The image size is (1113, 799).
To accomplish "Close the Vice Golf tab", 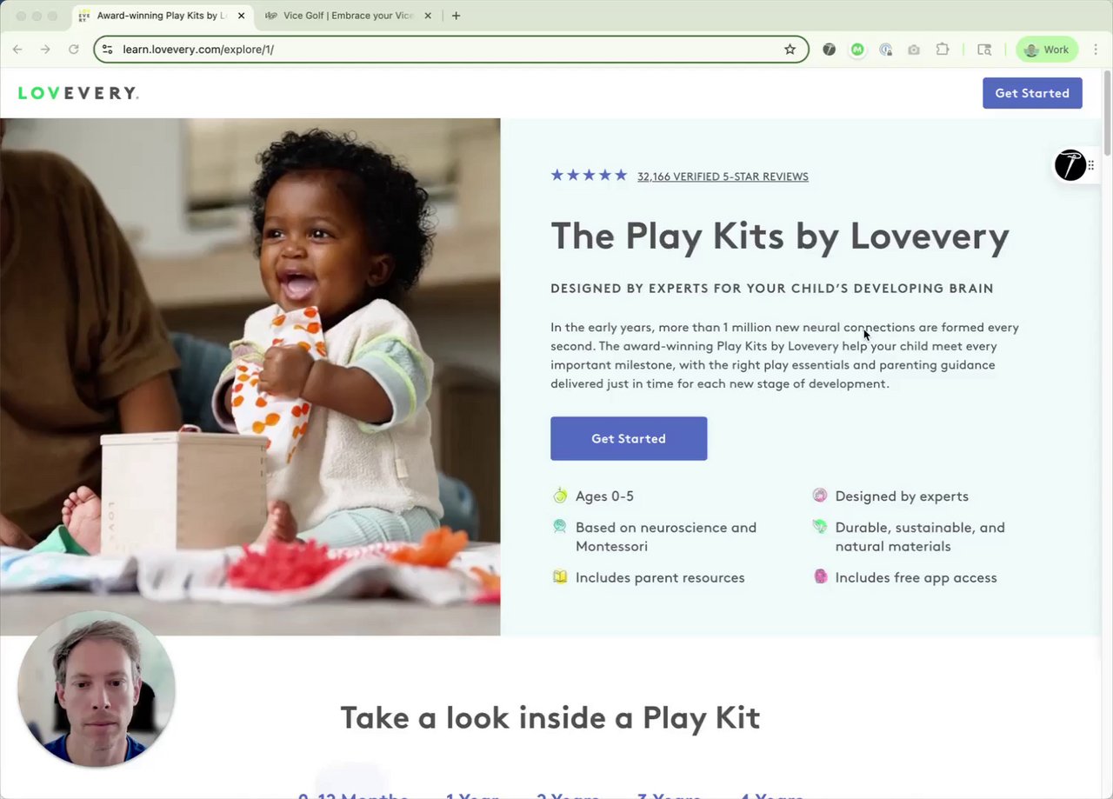I will [x=428, y=16].
